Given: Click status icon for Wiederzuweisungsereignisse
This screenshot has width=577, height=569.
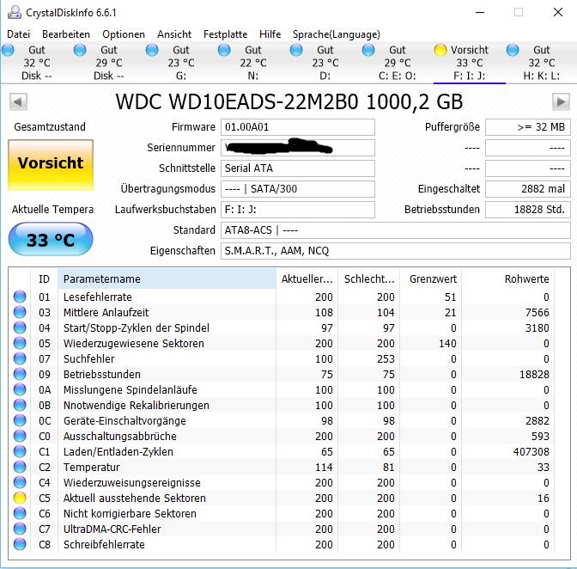Looking at the screenshot, I should tap(20, 482).
